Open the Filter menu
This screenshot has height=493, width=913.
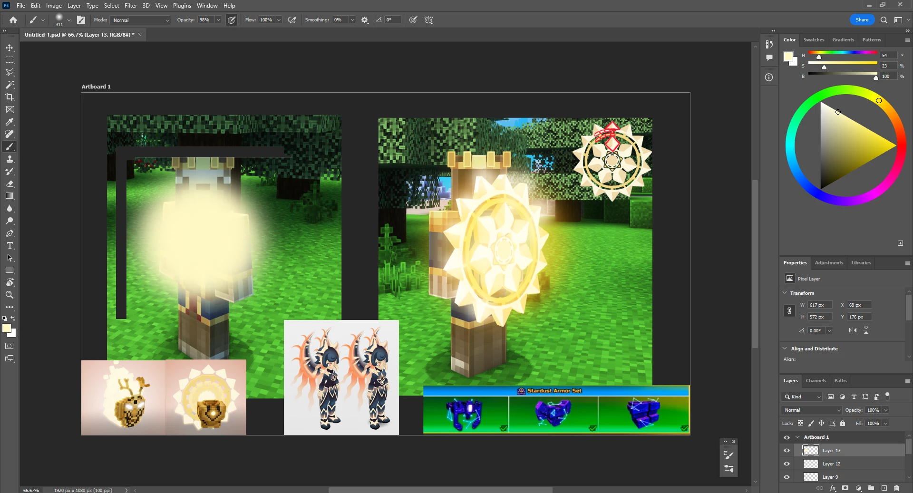(131, 6)
